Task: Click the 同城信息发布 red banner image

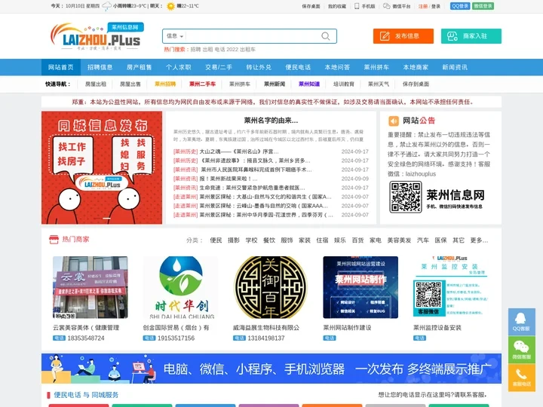Action: pyautogui.click(x=102, y=167)
